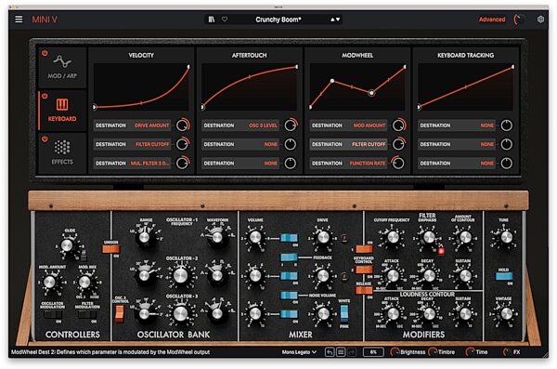Toggle the Filter Modulation switch

[x=87, y=314]
